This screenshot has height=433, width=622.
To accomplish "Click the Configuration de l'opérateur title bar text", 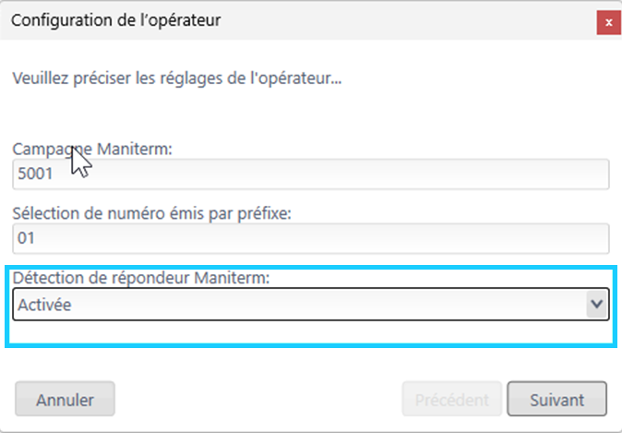I will coord(116,20).
